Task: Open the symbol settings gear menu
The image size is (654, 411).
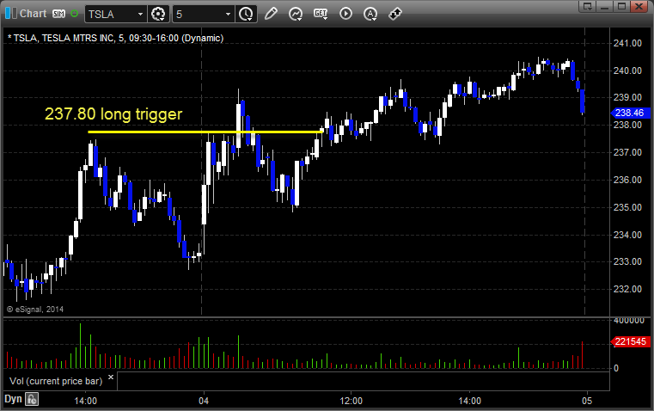Action: coord(158,14)
